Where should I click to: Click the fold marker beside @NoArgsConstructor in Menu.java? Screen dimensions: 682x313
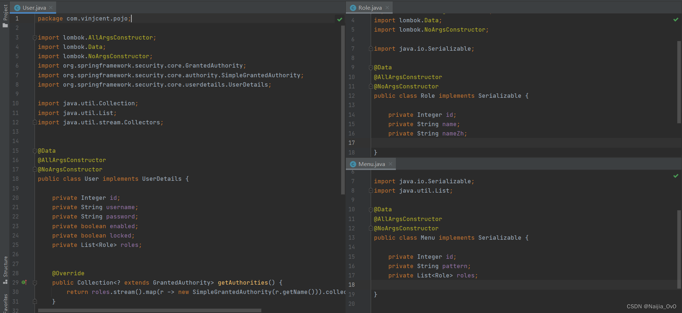click(371, 228)
